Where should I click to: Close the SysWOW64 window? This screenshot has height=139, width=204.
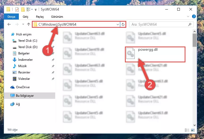[190, 9]
